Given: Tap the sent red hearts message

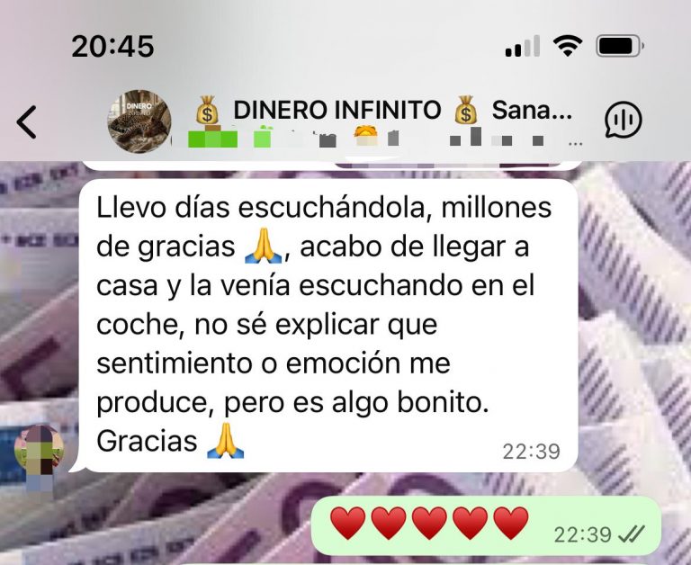Looking at the screenshot, I should (x=487, y=525).
